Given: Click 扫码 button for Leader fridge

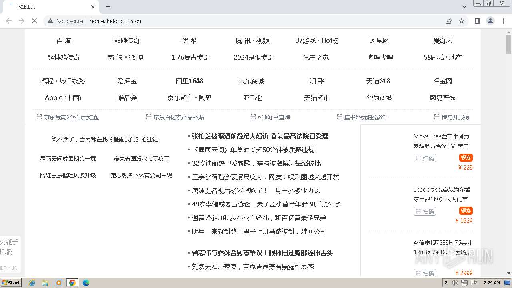Looking at the screenshot, I should [x=425, y=211].
